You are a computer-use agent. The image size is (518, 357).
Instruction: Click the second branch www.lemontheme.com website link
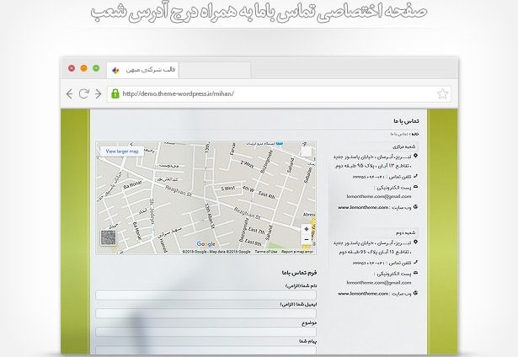point(363,293)
